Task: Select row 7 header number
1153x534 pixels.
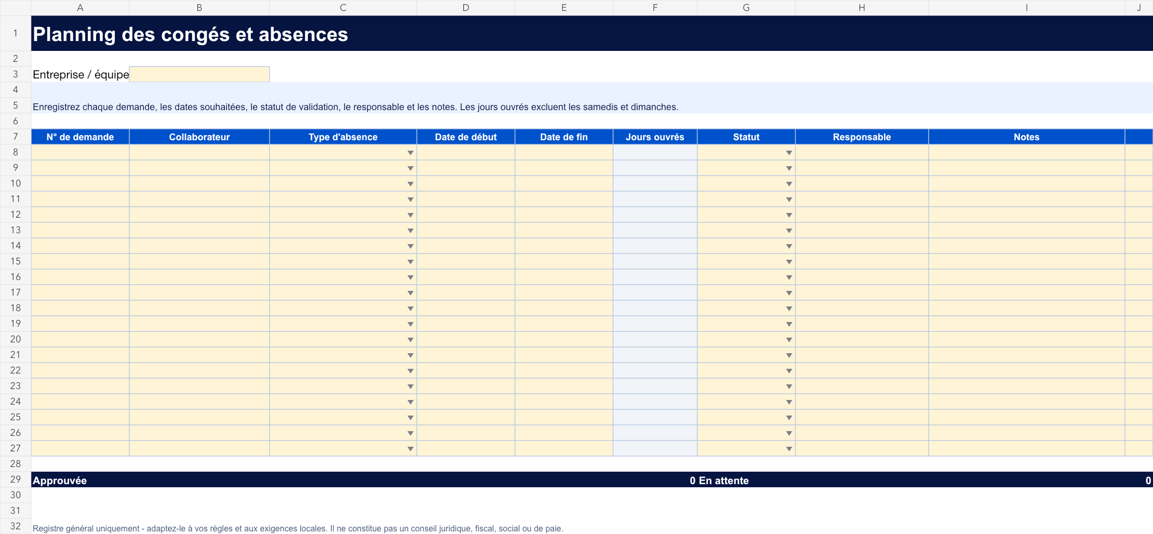Action: click(16, 137)
